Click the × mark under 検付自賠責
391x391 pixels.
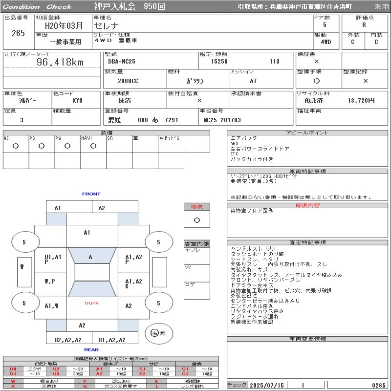coord(199,101)
